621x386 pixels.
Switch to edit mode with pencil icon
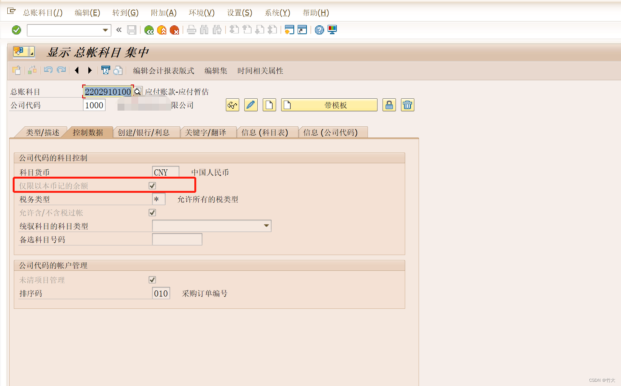pyautogui.click(x=251, y=105)
